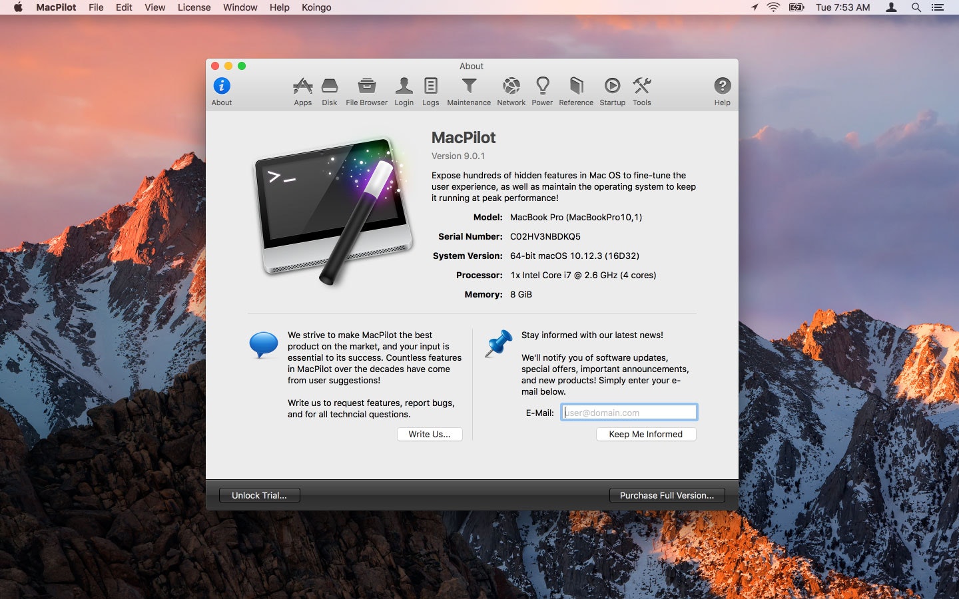Open the File Browser panel
959x599 pixels.
click(366, 91)
